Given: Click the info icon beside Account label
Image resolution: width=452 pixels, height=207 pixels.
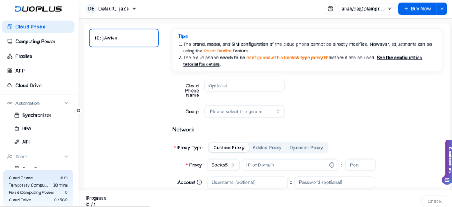Looking at the screenshot, I should (x=199, y=182).
